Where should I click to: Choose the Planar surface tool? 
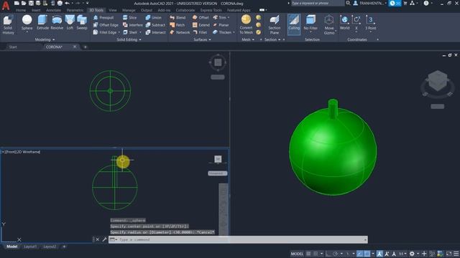click(221, 25)
